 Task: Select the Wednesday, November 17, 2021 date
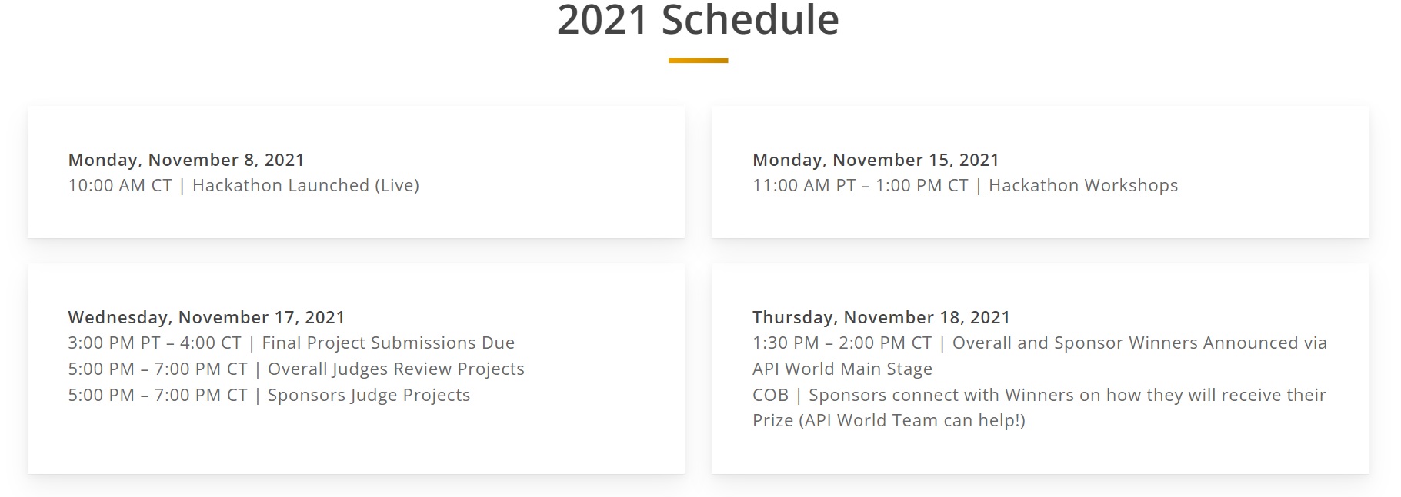(206, 317)
